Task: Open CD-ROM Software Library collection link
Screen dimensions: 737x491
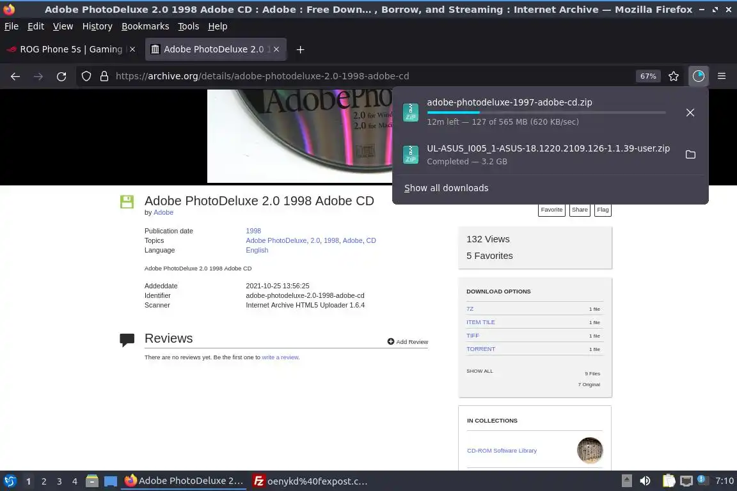Action: [502, 451]
